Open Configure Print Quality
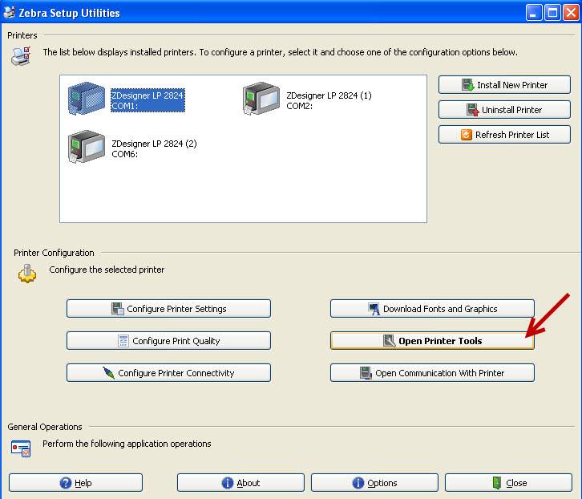 pos(168,341)
